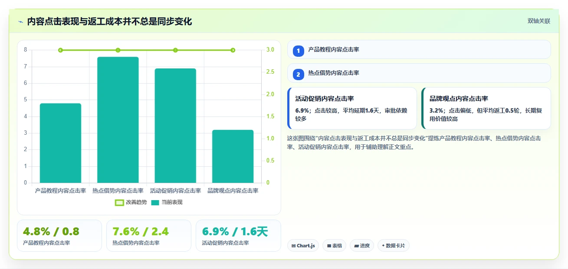The width and height of the screenshot is (568, 269).
Task: Click the 双轴关联 label in header
Action: [x=538, y=21]
